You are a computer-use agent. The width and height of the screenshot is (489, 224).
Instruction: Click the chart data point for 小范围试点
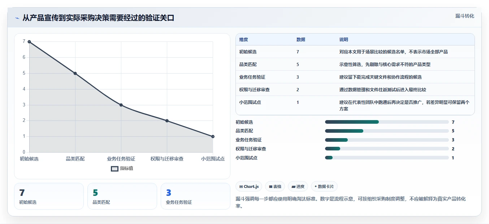(213, 136)
